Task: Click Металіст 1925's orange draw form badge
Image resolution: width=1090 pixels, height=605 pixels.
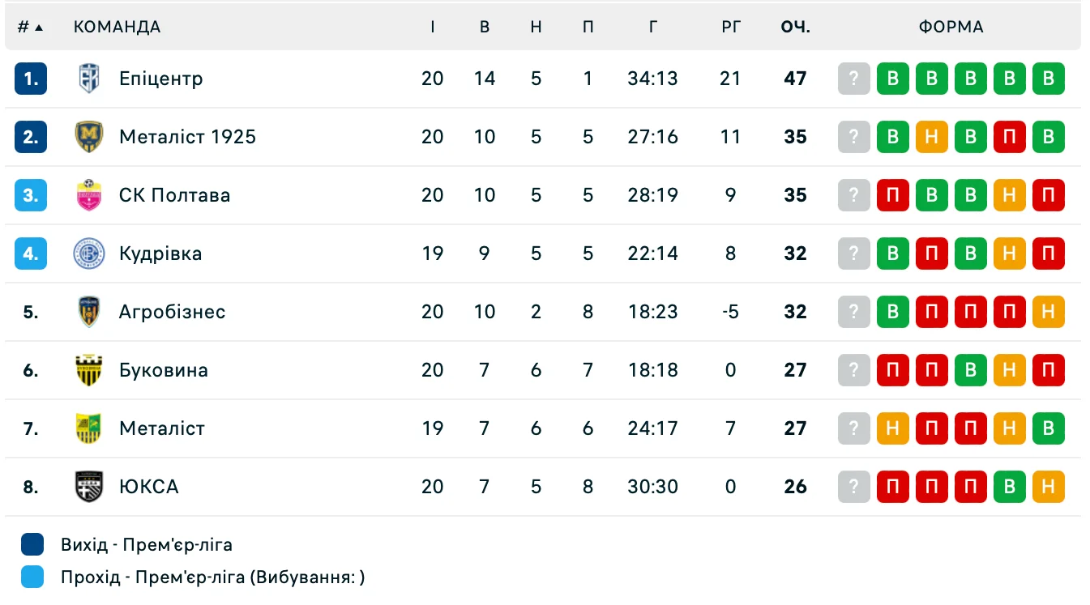Action: tap(931, 137)
